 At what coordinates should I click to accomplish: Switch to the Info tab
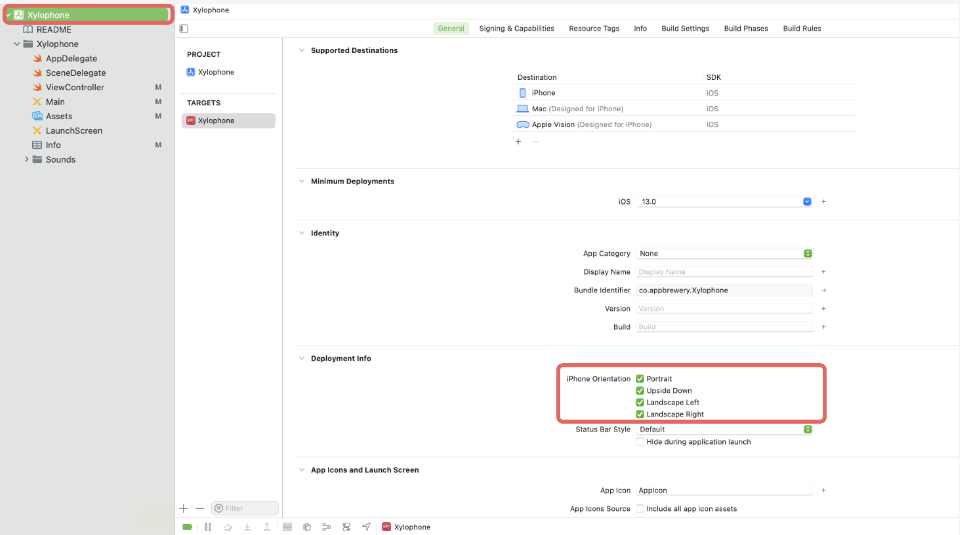(x=640, y=29)
